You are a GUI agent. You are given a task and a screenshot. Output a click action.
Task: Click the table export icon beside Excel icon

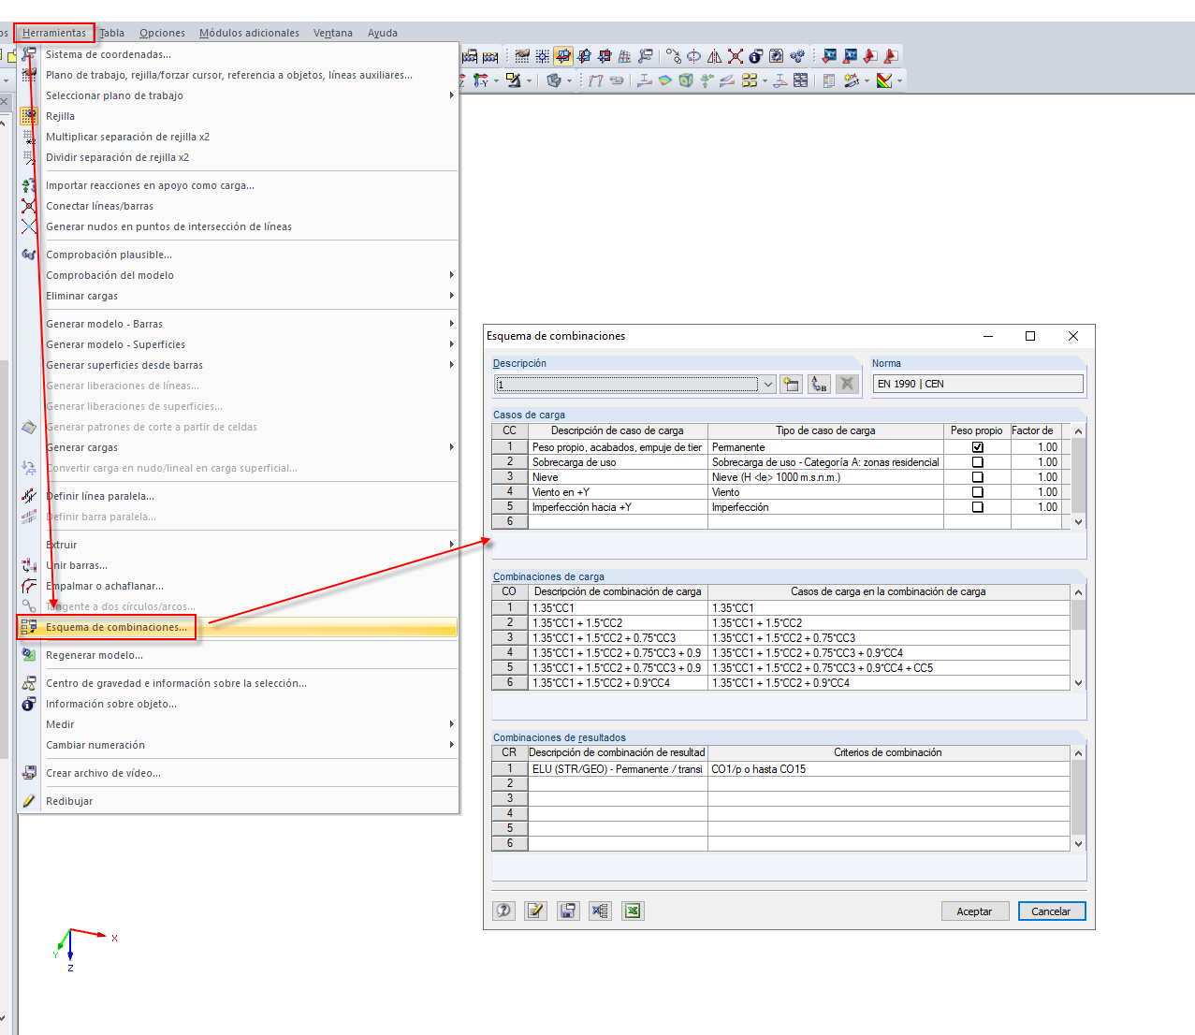pos(600,911)
